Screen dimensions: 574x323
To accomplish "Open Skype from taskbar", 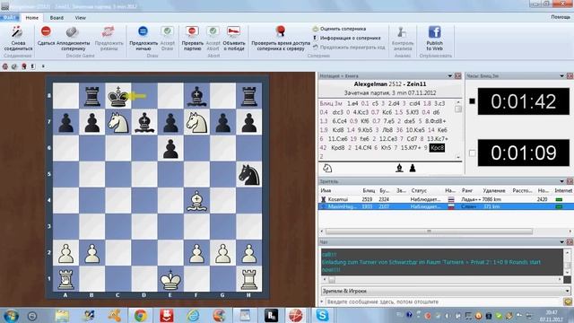I will (322, 315).
